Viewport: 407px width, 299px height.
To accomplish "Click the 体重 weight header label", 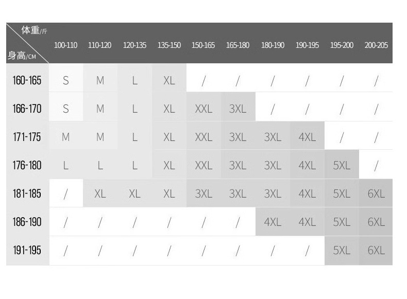I will (x=31, y=30).
